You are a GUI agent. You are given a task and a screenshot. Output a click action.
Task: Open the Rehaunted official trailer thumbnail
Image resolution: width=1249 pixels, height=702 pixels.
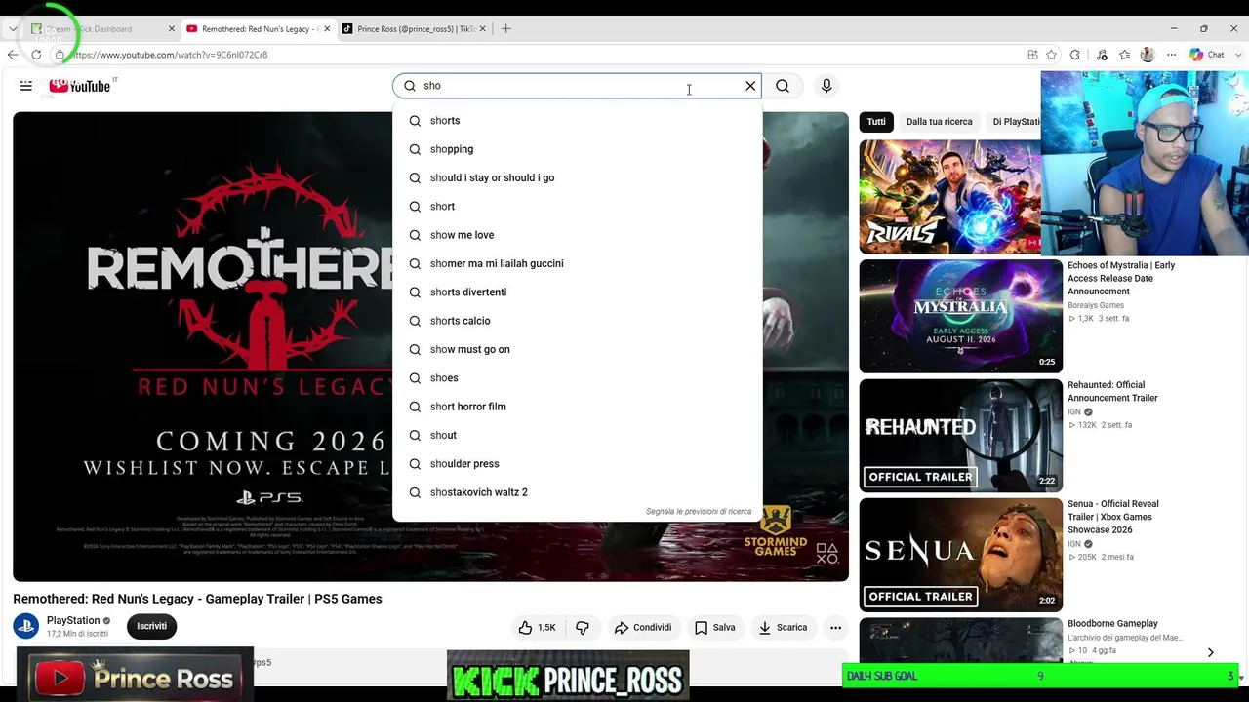coord(960,436)
